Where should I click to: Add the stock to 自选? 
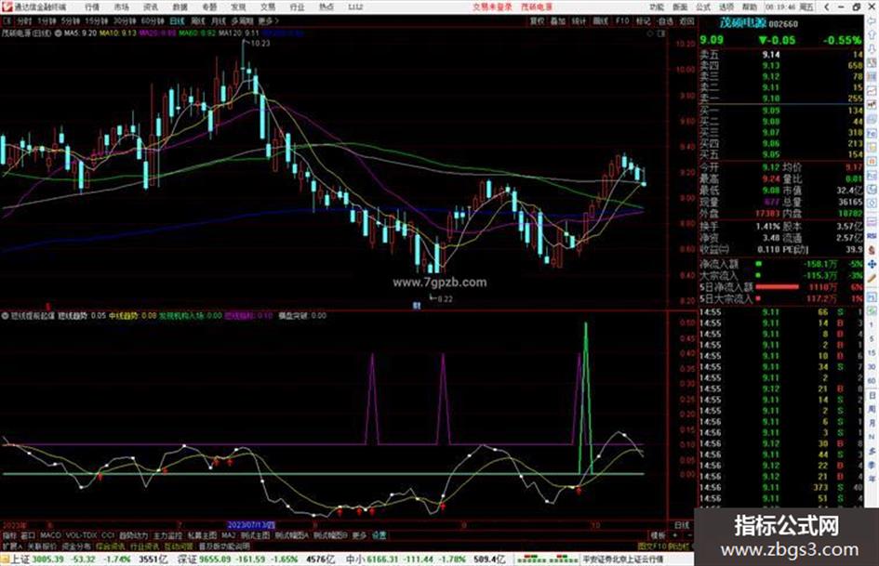pyautogui.click(x=665, y=21)
